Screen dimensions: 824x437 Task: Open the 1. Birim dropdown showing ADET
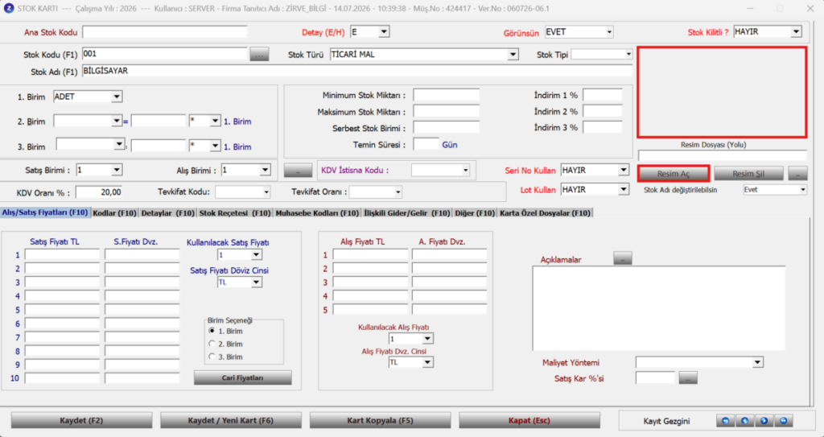coord(117,97)
